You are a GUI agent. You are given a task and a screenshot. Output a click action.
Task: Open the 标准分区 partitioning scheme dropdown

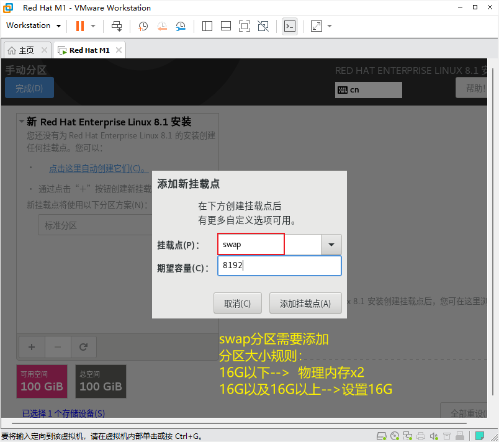tap(96, 225)
